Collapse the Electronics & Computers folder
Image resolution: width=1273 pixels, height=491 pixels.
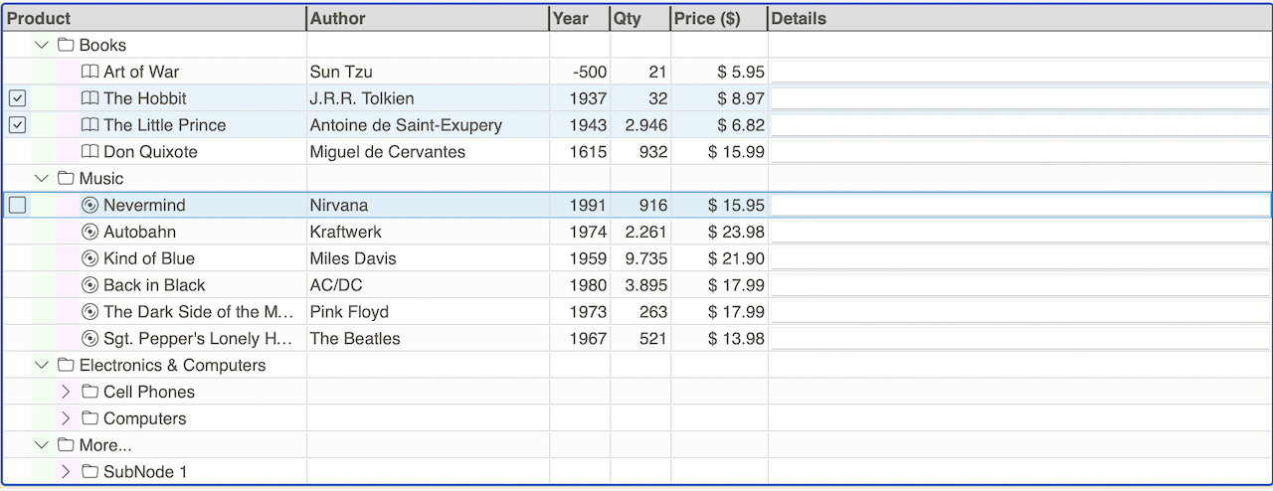[x=42, y=365]
